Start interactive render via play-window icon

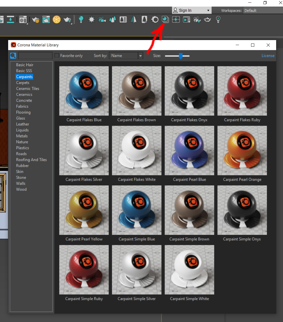186,19
